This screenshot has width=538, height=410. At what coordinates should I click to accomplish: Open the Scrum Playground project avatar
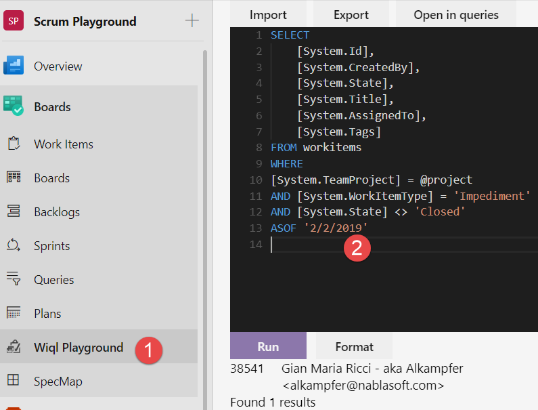(14, 21)
